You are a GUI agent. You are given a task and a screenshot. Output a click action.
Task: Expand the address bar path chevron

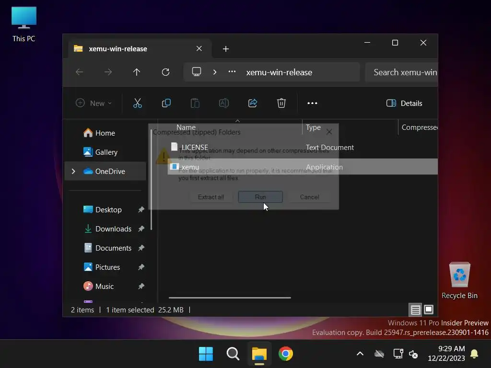coord(214,72)
